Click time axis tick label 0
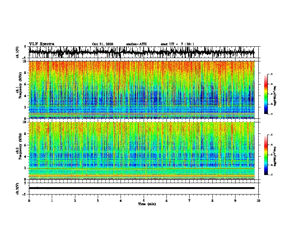Viewport: 291px width, 225px height. point(29,201)
